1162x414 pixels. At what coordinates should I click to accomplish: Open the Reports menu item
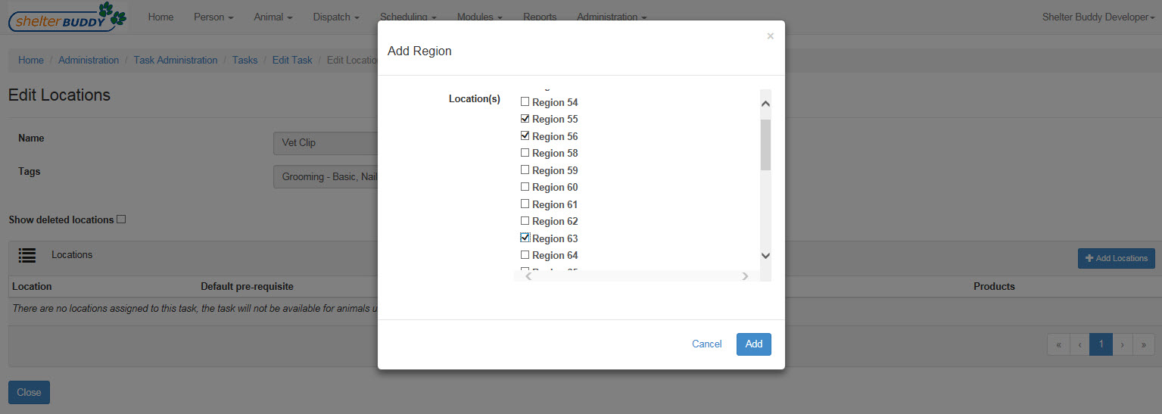click(x=540, y=17)
